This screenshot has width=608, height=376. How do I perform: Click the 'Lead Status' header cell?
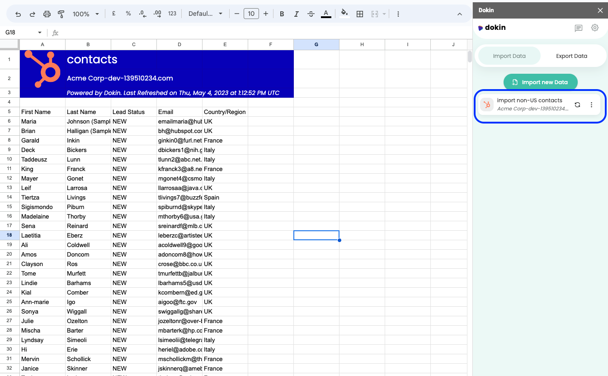point(134,112)
